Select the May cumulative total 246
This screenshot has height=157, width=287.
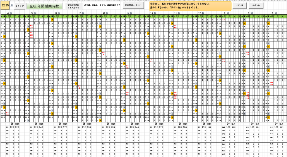click(41, 127)
